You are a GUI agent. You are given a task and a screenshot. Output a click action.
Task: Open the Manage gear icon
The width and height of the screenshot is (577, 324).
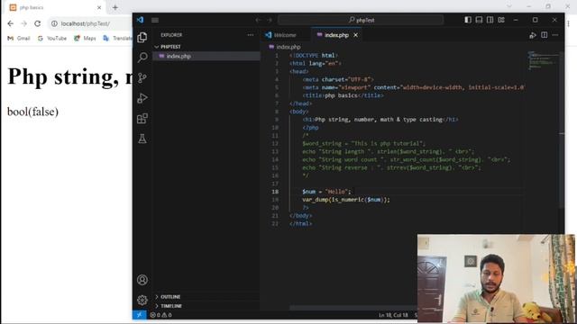tap(142, 300)
